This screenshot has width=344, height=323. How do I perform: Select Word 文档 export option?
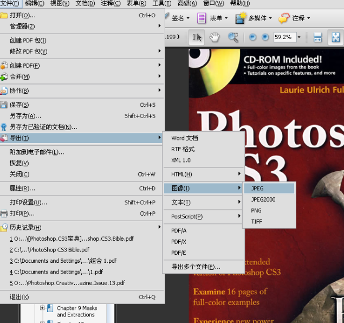point(204,138)
